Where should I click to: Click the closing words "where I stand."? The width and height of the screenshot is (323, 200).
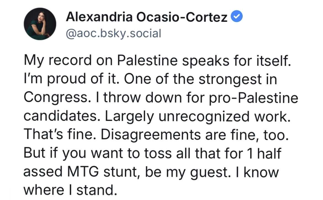(70, 190)
